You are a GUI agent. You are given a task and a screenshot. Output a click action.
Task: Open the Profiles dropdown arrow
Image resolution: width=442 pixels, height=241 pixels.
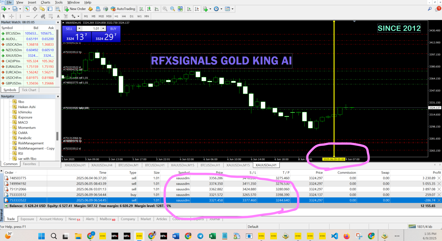click(20, 9)
